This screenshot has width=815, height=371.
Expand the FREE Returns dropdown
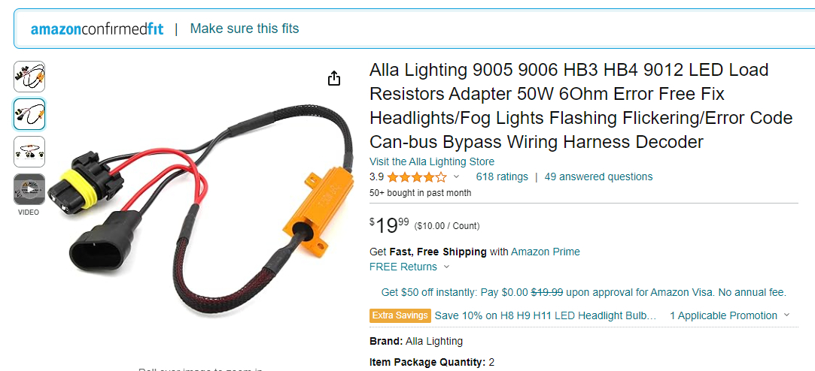[x=446, y=267]
